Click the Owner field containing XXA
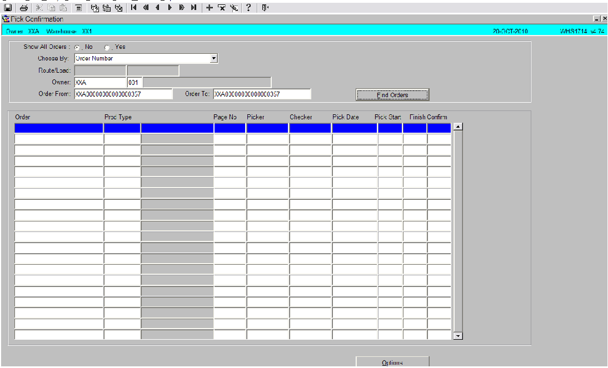This screenshot has height=368, width=608. pyautogui.click(x=100, y=83)
